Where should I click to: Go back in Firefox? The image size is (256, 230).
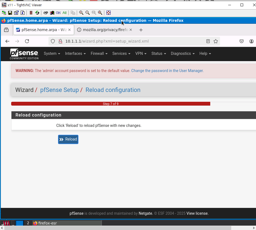[x=7, y=41]
